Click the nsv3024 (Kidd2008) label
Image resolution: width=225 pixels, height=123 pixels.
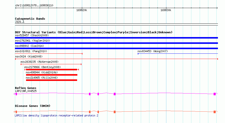click(29, 56)
